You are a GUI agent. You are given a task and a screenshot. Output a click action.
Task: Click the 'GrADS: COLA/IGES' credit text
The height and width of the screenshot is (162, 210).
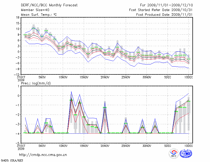pos(12,160)
